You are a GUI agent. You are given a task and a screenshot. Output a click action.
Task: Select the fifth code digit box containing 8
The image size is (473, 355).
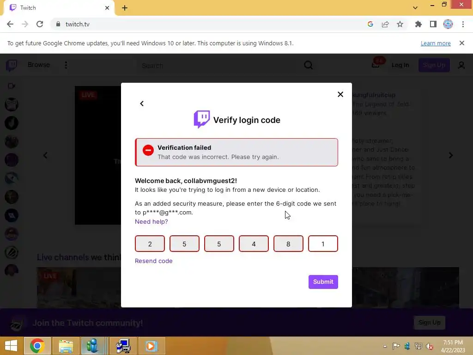pos(288,244)
